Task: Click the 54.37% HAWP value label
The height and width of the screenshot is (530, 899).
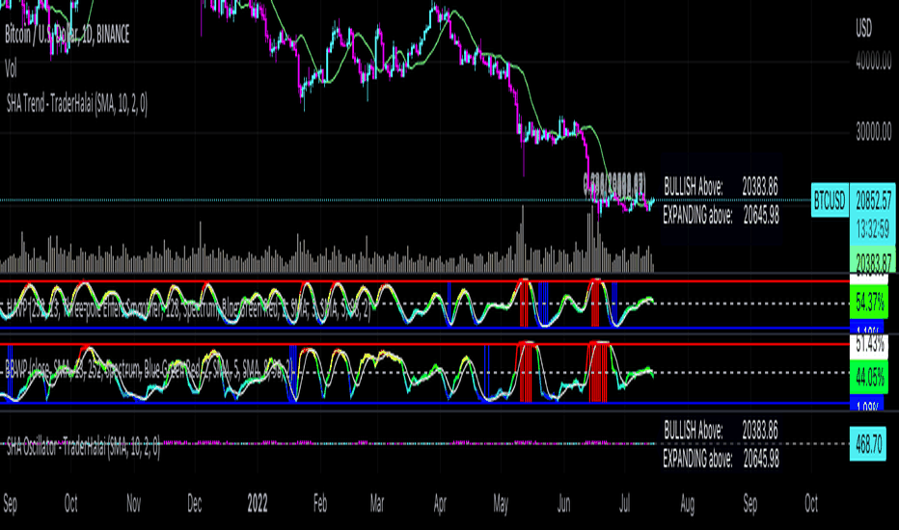Action: (x=869, y=302)
